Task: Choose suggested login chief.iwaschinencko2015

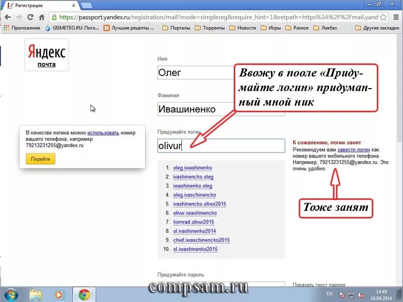Action: (201, 240)
